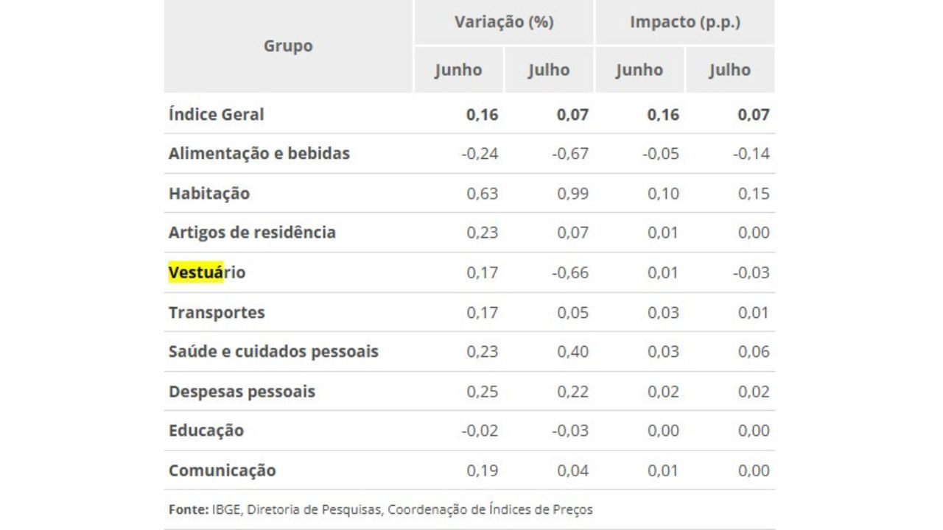Select the Transportes row label
The height and width of the screenshot is (530, 943).
(217, 312)
